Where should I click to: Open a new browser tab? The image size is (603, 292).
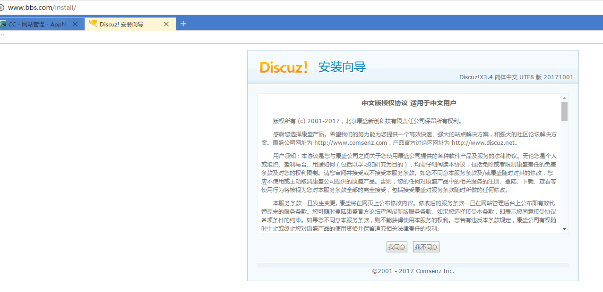(183, 24)
